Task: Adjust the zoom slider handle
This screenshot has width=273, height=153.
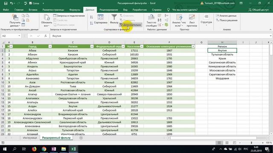Action: [251, 143]
